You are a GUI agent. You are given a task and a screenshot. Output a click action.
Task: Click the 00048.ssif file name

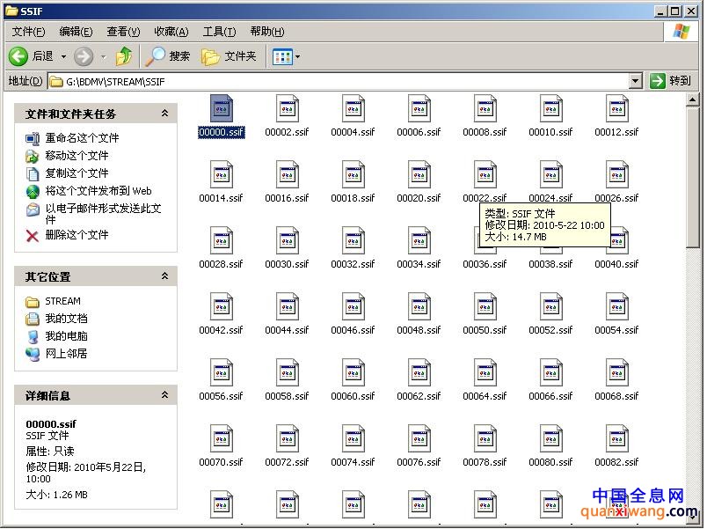point(419,330)
